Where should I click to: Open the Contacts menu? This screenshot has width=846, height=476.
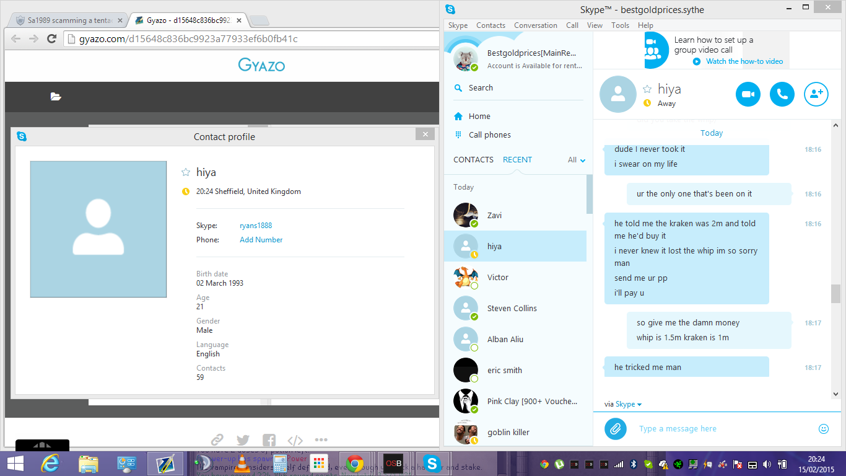pyautogui.click(x=491, y=25)
